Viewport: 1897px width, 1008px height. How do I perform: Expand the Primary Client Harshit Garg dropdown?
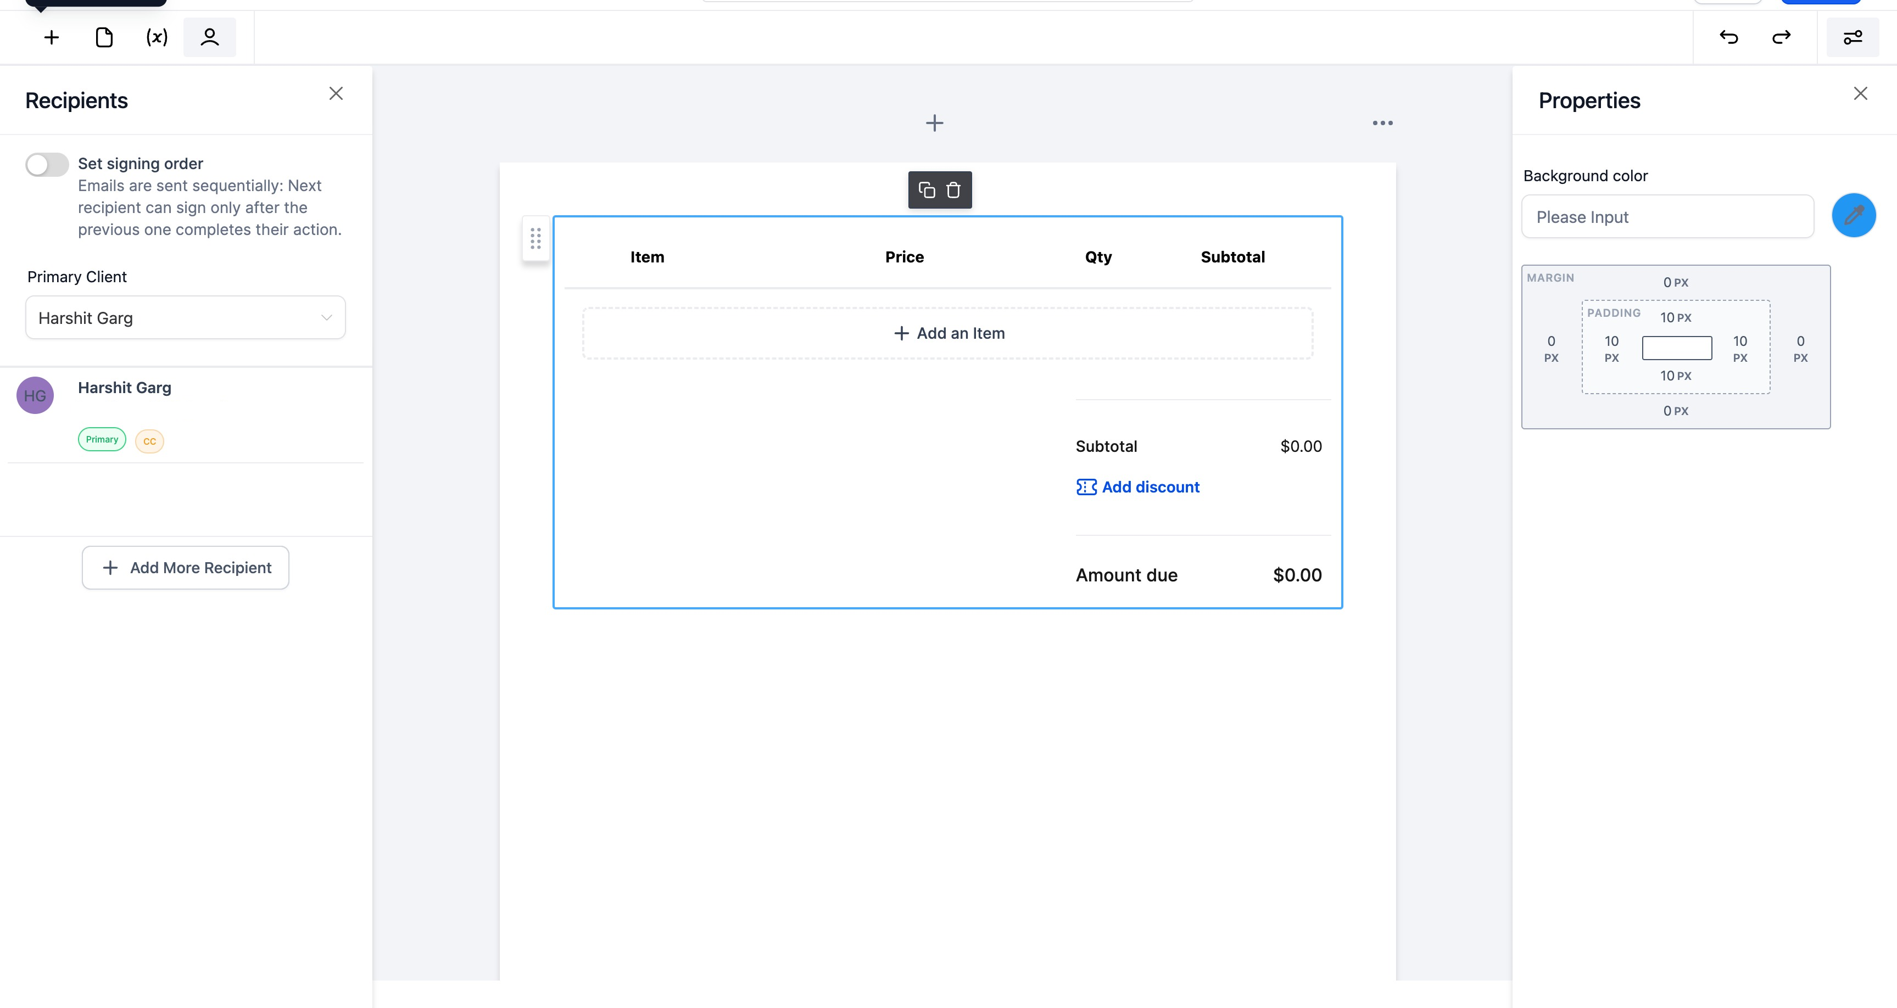pos(186,318)
